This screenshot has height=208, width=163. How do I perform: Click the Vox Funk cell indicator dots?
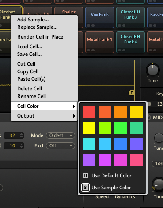(91, 25)
